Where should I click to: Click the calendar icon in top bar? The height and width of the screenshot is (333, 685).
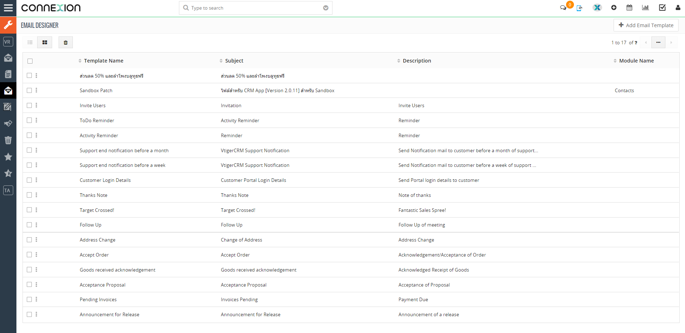click(x=629, y=8)
